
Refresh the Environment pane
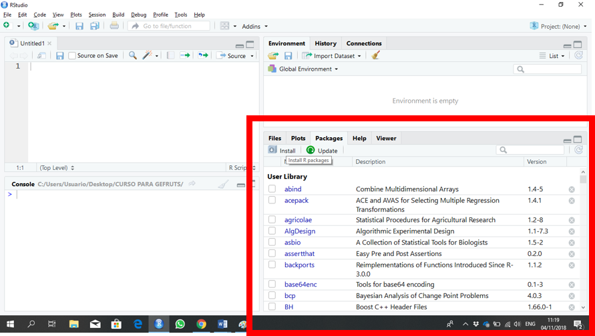[x=578, y=56]
